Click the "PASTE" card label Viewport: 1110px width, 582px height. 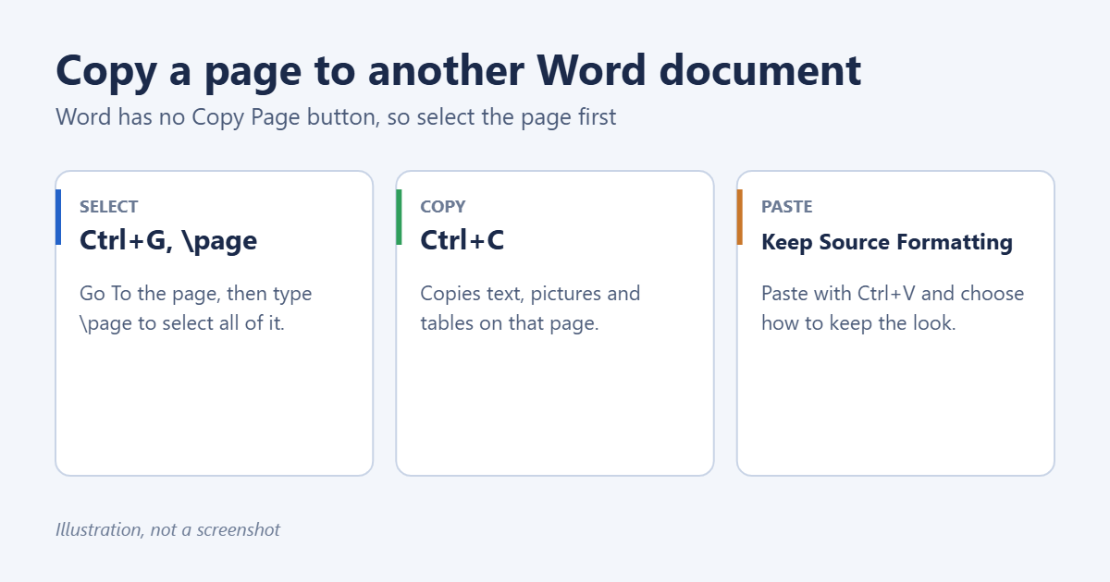point(787,207)
